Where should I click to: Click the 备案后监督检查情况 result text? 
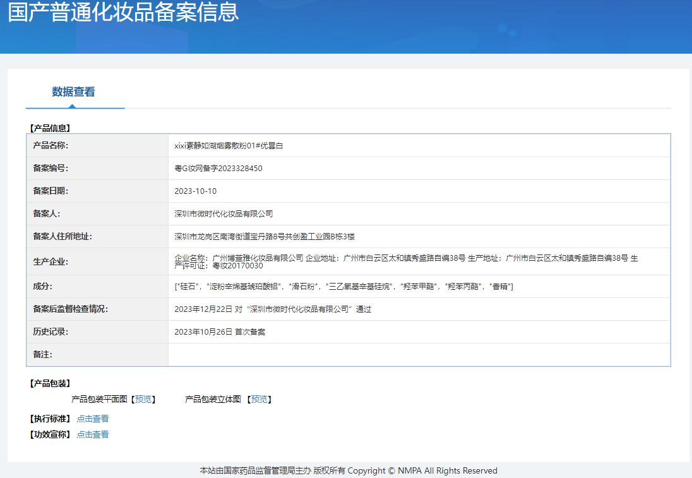tap(273, 309)
